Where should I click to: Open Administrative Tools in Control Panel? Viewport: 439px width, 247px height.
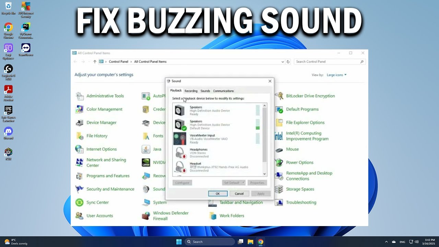tap(100, 96)
